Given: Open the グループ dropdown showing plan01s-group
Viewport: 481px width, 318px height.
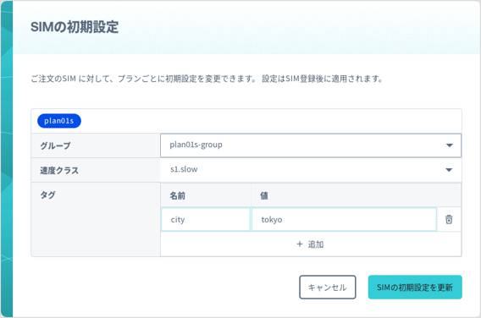Looking at the screenshot, I should tap(311, 145).
